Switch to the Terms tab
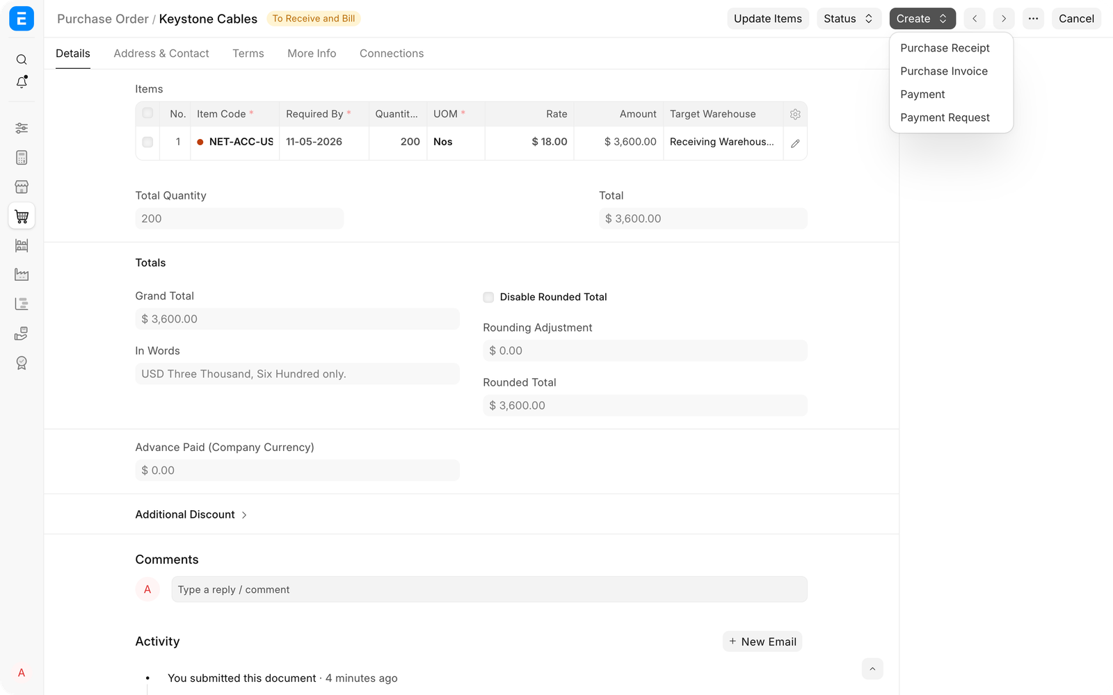1113x695 pixels. 248,54
